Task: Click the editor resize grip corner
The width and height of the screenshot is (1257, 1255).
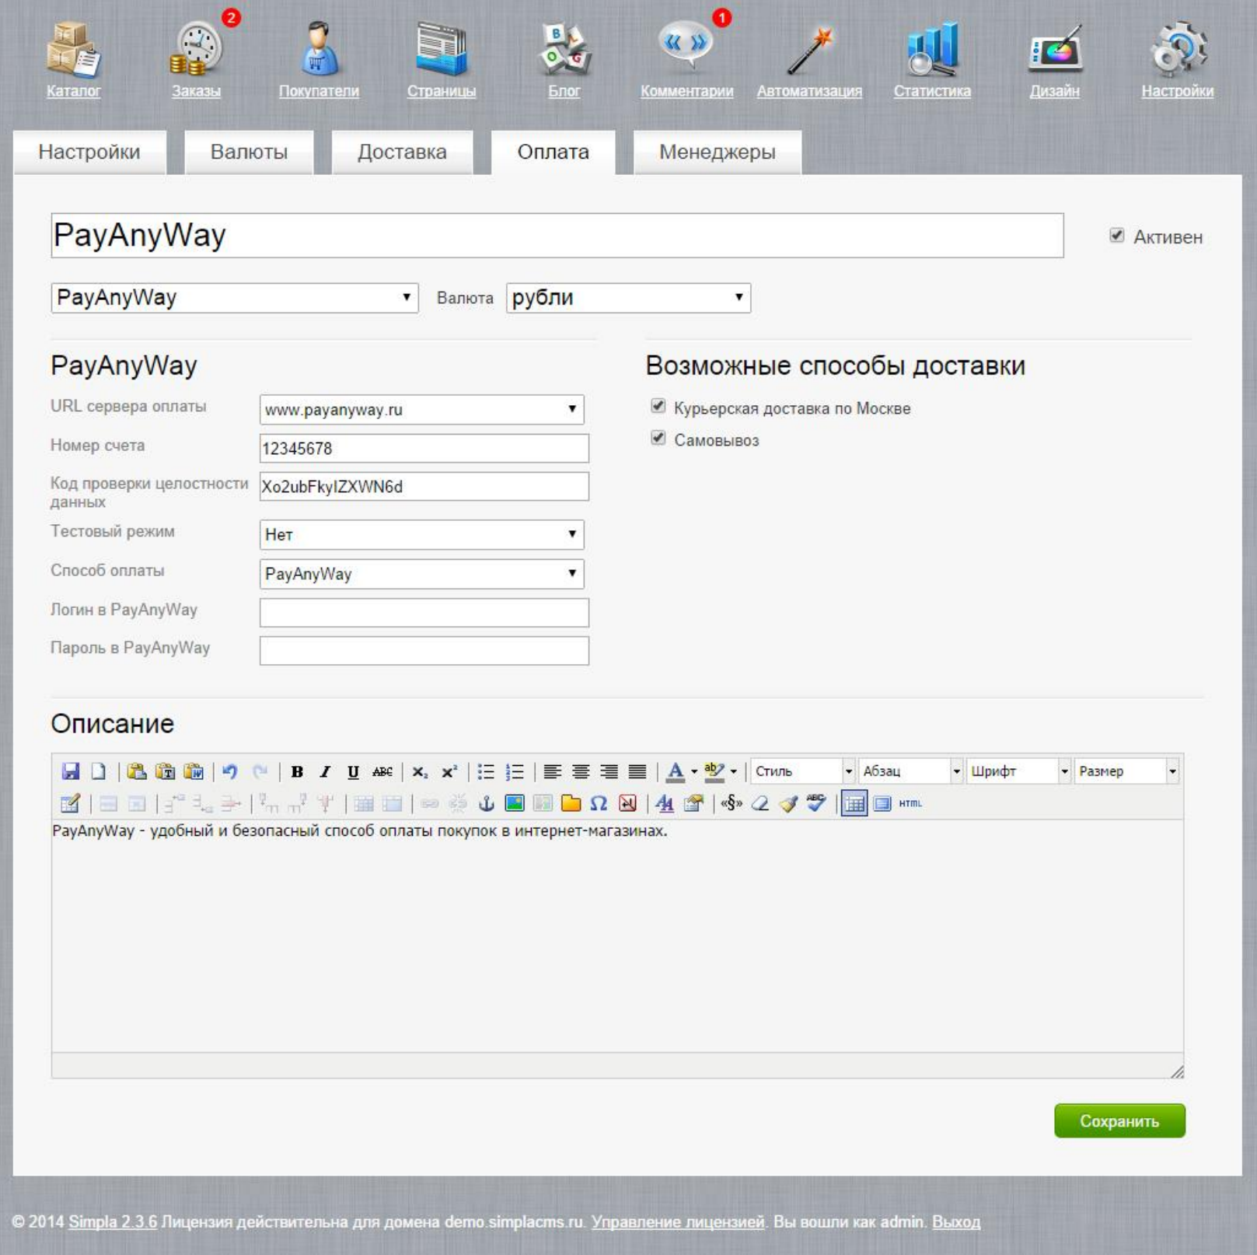Action: [1177, 1071]
